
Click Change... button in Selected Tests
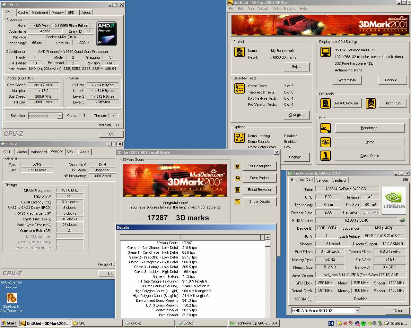coord(296,115)
